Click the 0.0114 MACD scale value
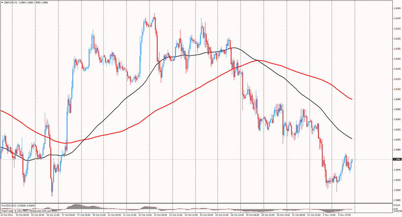This screenshot has width=402, height=217. pyautogui.click(x=396, y=205)
